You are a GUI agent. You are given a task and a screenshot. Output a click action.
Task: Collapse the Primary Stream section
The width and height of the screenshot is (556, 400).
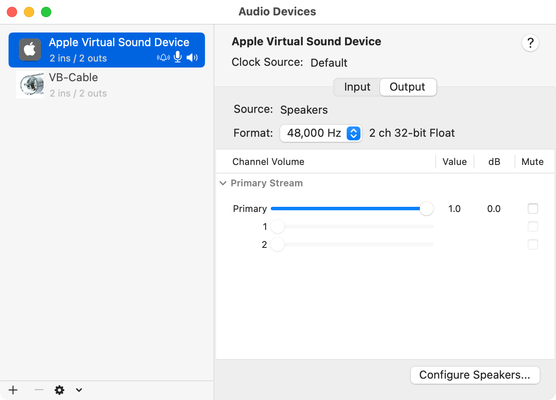point(222,183)
